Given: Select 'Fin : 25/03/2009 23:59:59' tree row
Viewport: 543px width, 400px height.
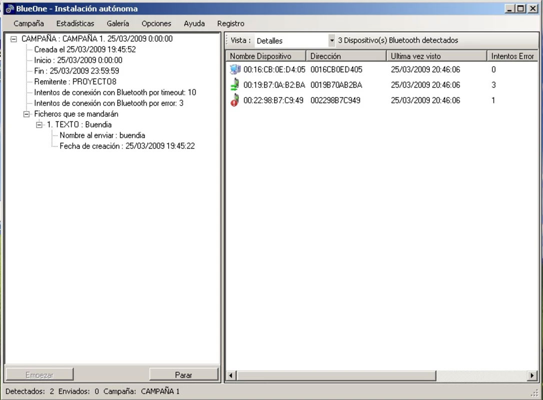Looking at the screenshot, I should [x=77, y=71].
